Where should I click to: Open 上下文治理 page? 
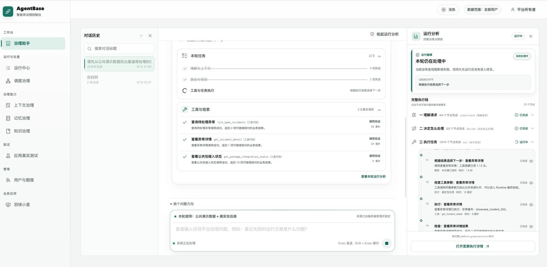[33, 105]
